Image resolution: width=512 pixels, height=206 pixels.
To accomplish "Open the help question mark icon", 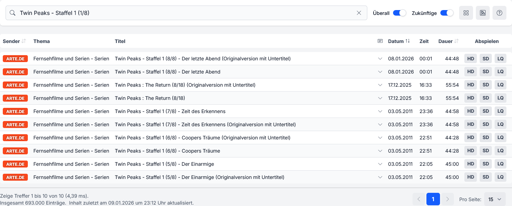I will (499, 13).
